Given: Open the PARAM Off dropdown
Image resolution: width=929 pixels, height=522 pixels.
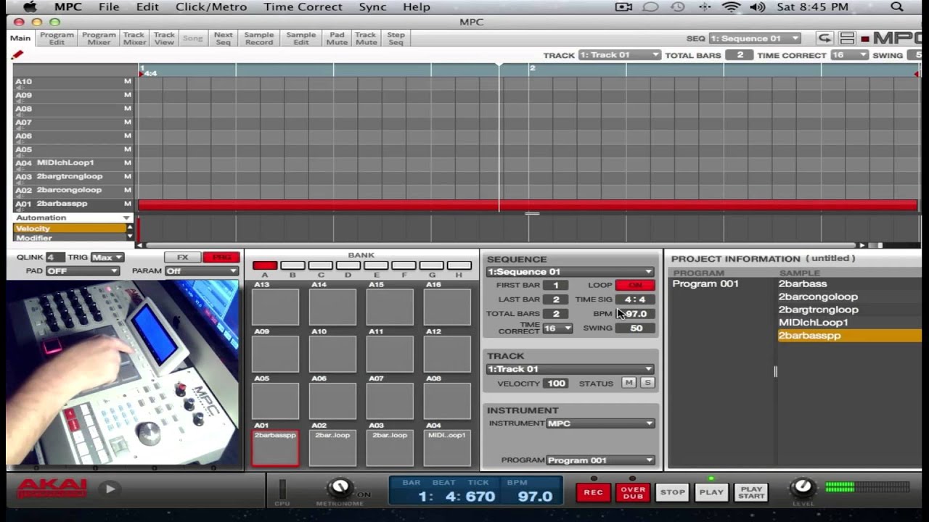Looking at the screenshot, I should pyautogui.click(x=202, y=271).
